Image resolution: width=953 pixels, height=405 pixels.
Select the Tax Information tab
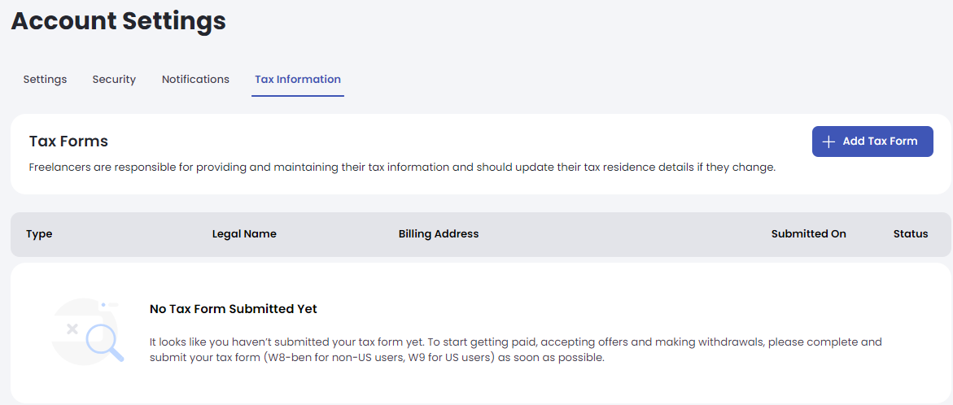point(298,80)
